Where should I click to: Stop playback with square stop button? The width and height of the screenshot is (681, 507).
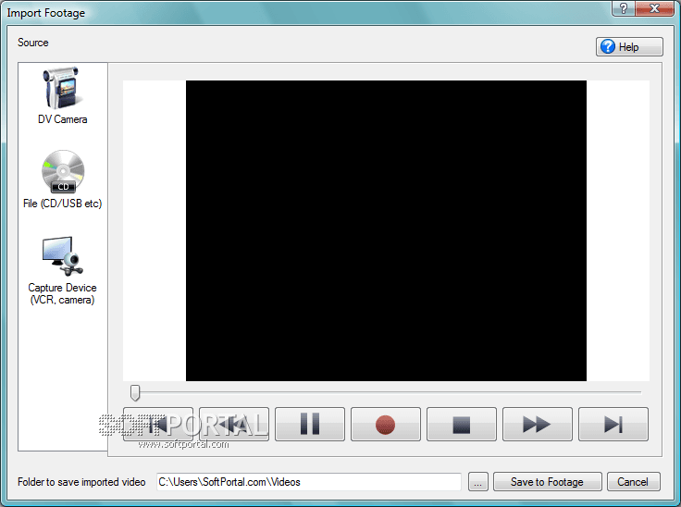coord(462,424)
